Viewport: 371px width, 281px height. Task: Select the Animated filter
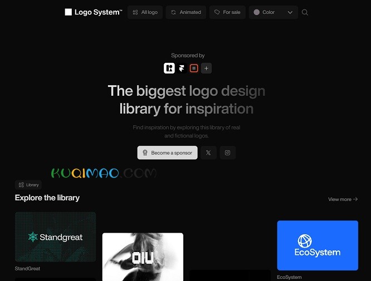pyautogui.click(x=186, y=12)
